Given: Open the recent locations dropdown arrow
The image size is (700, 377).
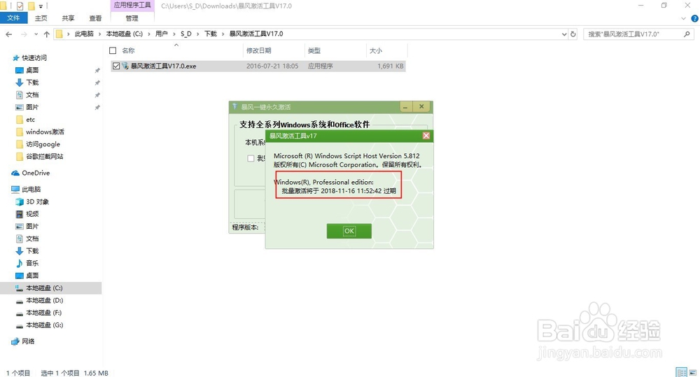Looking at the screenshot, I should (x=36, y=34).
